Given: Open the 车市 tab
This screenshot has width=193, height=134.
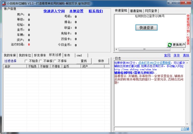Looking at the screenshot, I should pyautogui.click(x=69, y=55).
